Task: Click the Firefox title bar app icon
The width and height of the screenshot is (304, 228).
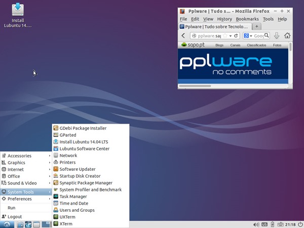Action: 182,11
